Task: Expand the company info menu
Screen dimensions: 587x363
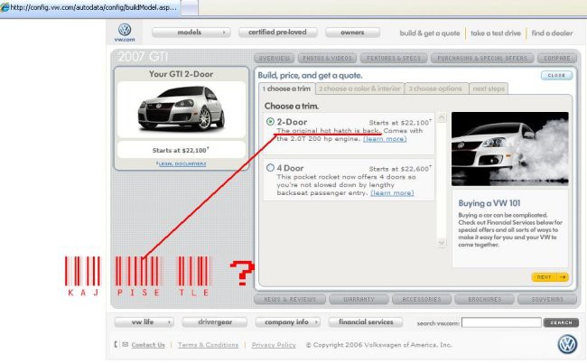Action: coord(287,321)
